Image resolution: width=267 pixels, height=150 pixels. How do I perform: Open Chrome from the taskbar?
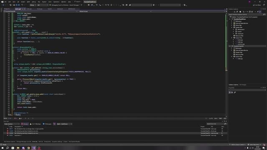(28, 148)
